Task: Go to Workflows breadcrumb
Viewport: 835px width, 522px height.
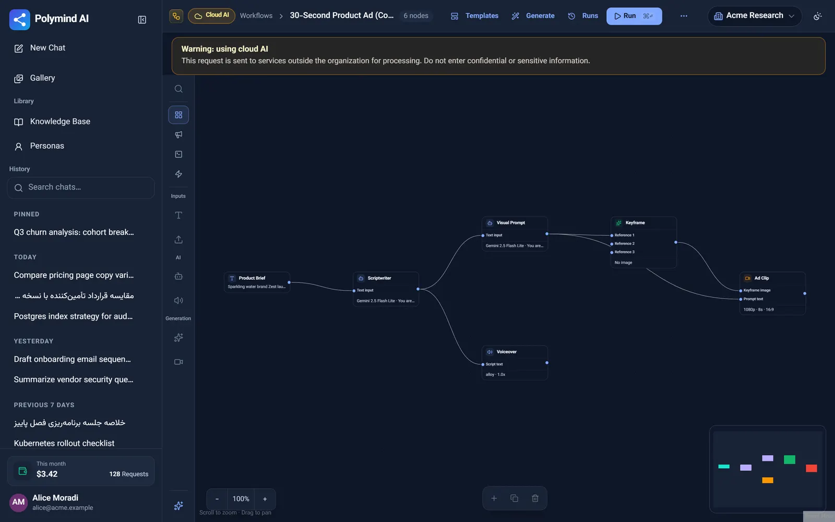Action: coord(256,16)
